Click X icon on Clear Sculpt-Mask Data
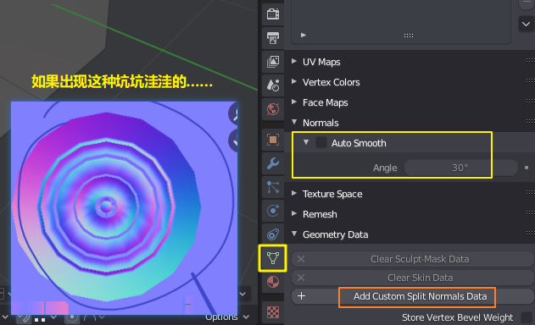The height and width of the screenshot is (325, 535). point(301,259)
